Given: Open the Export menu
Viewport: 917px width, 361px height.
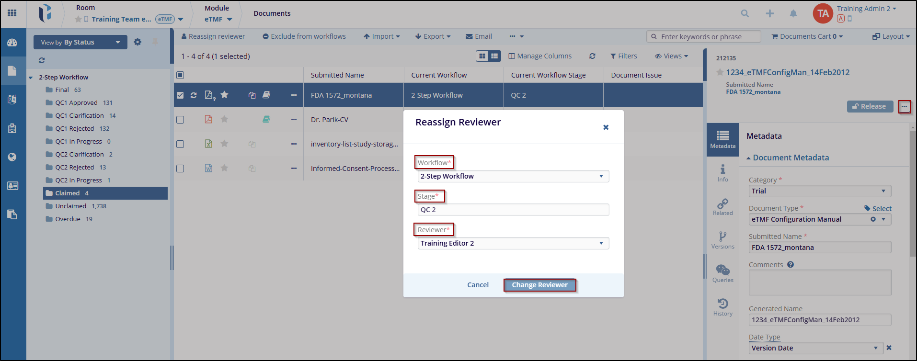Looking at the screenshot, I should point(433,36).
